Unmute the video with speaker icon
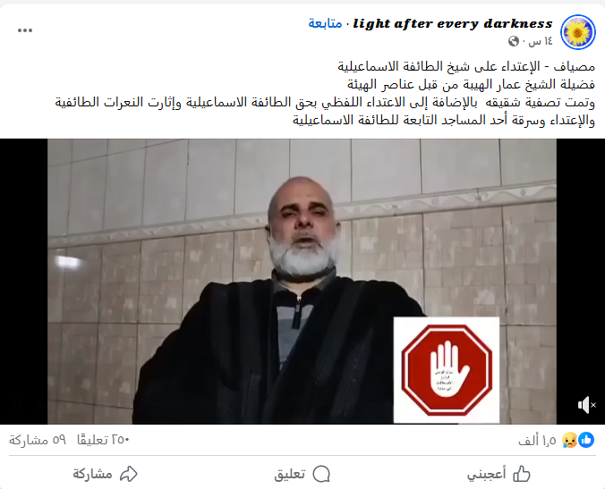The height and width of the screenshot is (489, 605). pos(586,405)
